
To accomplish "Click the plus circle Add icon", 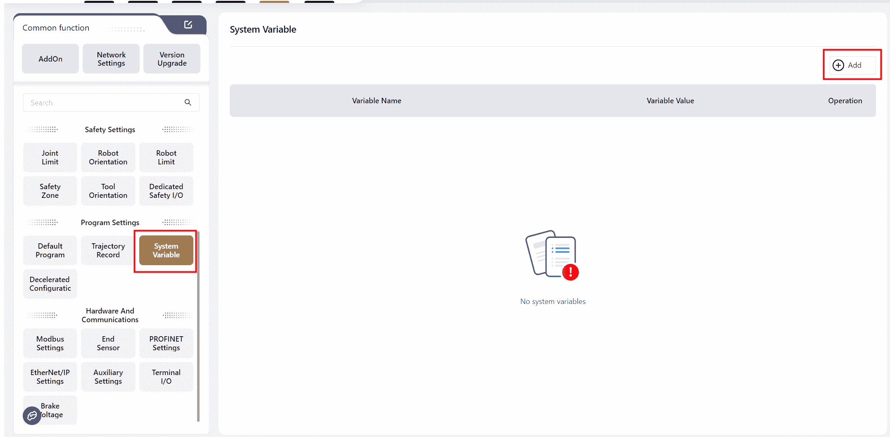I will (838, 65).
